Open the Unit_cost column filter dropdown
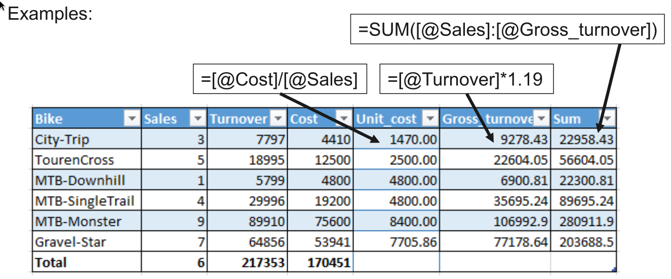Viewport: 671px width, 279px height. coord(430,119)
